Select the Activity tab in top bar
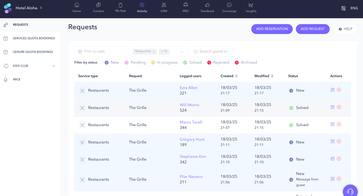The width and height of the screenshot is (363, 196). coord(142,8)
